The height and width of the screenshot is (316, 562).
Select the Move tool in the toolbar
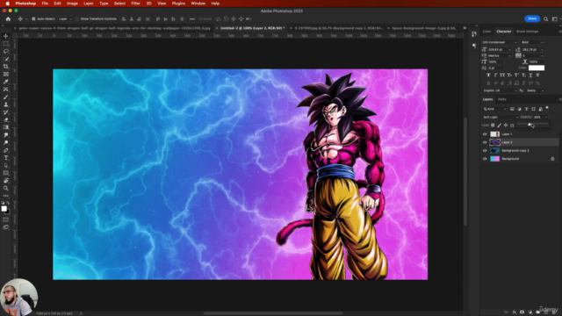click(6, 36)
